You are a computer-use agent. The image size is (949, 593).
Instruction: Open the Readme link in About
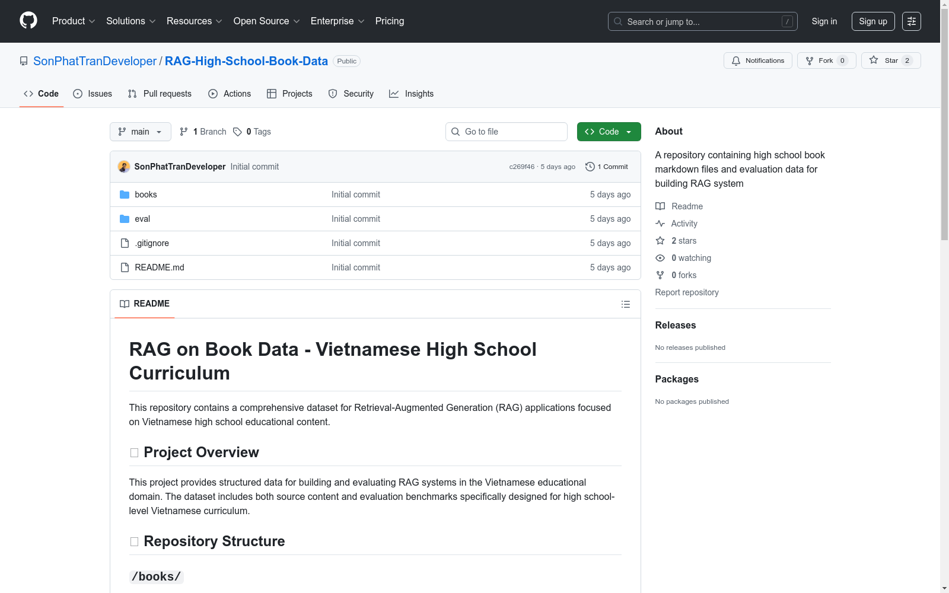(x=679, y=206)
